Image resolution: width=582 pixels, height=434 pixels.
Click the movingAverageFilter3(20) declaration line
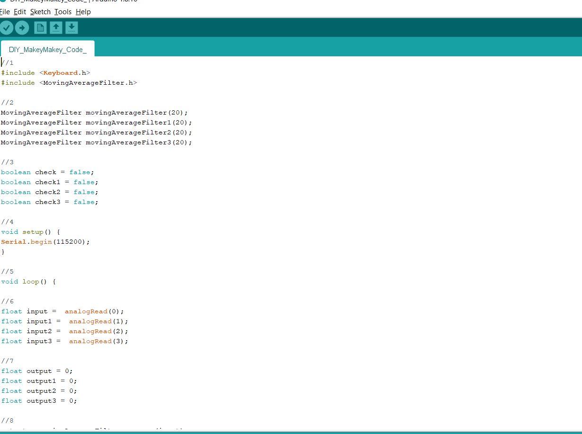tap(96, 142)
